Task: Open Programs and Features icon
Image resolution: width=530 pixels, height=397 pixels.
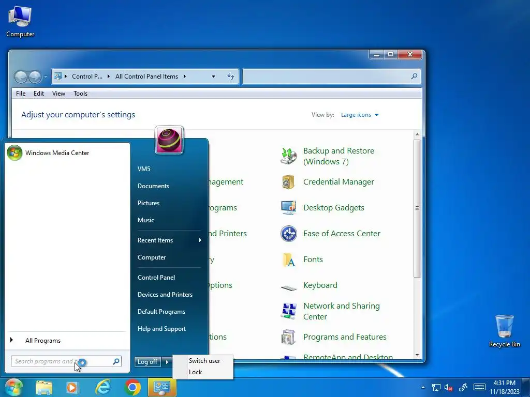Action: click(x=288, y=337)
